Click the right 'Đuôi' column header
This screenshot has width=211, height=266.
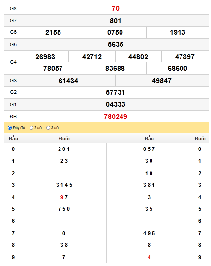pos(200,139)
